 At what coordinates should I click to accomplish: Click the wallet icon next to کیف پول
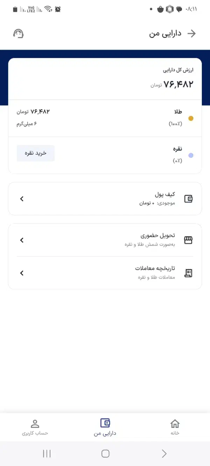[189, 199]
